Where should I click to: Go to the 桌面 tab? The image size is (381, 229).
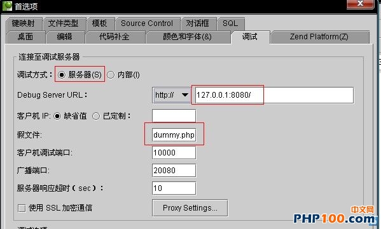click(x=25, y=37)
